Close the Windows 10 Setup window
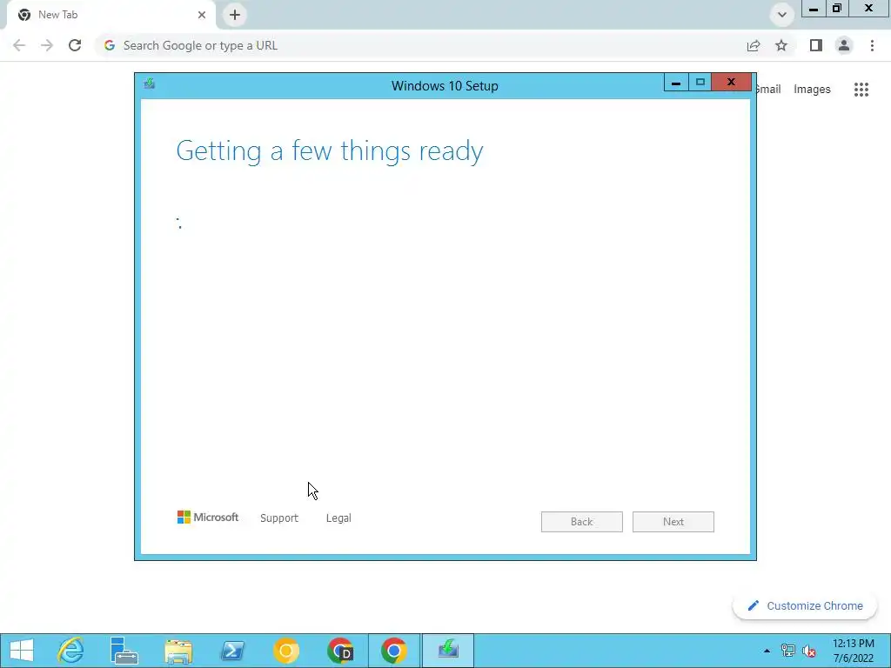The image size is (891, 668). 731,83
